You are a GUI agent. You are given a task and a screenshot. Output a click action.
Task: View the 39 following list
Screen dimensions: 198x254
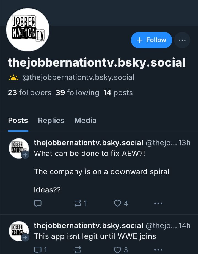pos(77,93)
